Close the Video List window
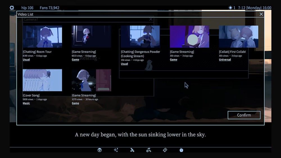Screen dimensions: 281x158 [261, 14]
